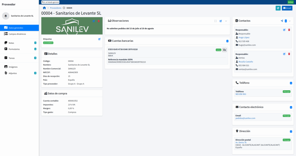Viewport: 296px width, 156px height.
Task: Click share icon in Contactos header
Action: coord(282,21)
